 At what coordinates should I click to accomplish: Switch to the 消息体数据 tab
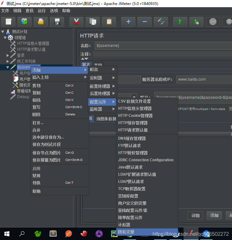pyautogui.click(x=106, y=119)
